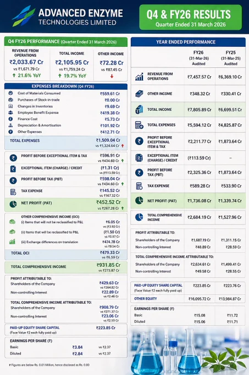
Task: Click the FY26 basic EPS ₹15.08
Action: [200, 315]
